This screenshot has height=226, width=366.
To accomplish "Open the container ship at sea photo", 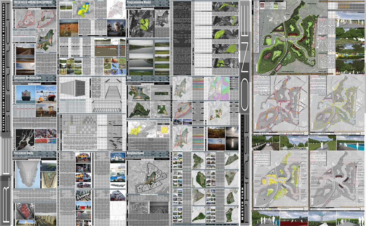I will [24, 94].
